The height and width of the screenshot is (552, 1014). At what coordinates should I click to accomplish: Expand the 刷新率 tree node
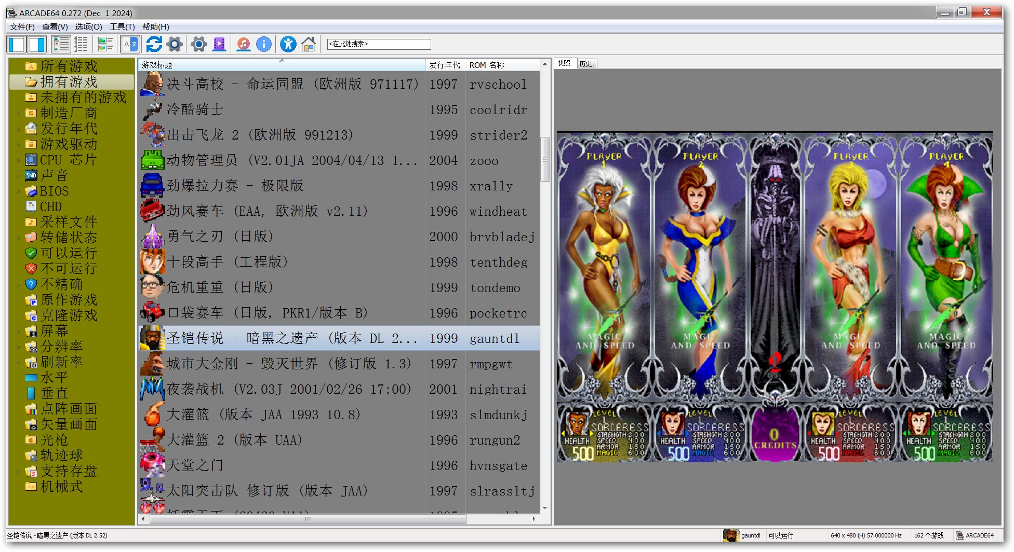(18, 362)
